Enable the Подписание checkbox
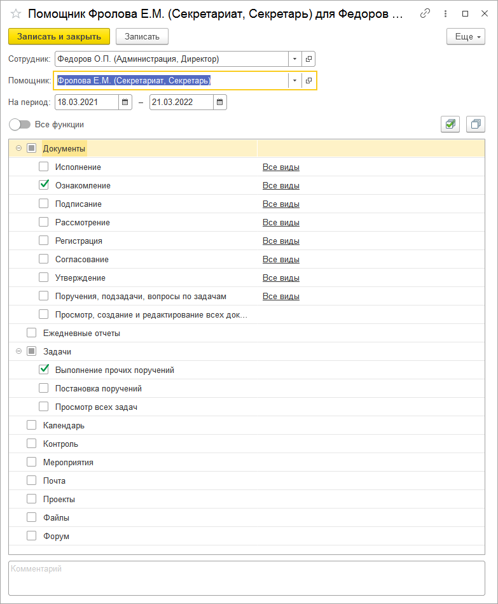This screenshot has height=604, width=498. click(44, 204)
